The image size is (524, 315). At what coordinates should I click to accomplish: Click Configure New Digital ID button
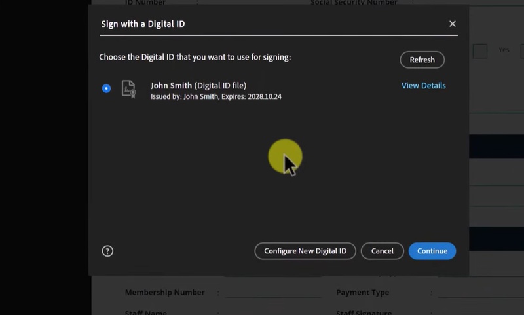(305, 251)
